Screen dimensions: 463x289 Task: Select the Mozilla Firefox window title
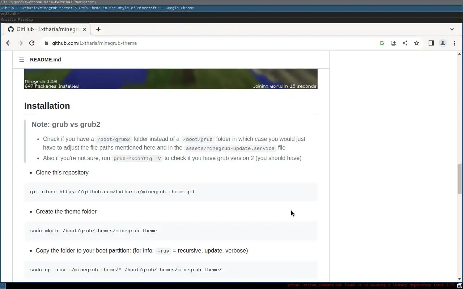coord(231,20)
